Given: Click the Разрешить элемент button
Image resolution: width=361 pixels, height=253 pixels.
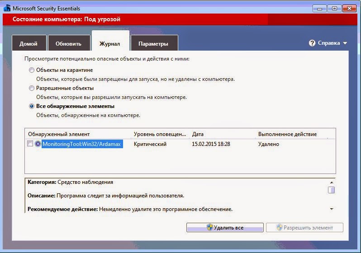Looking at the screenshot, I should pos(304,227).
